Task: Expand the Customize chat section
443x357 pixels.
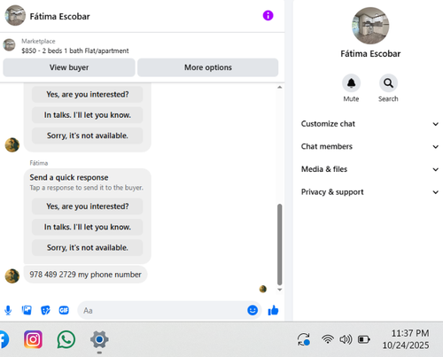Action: click(369, 124)
